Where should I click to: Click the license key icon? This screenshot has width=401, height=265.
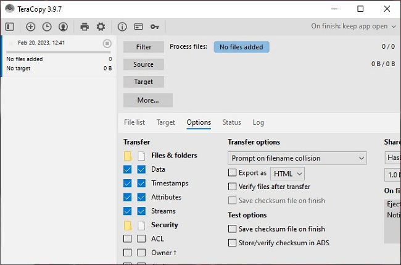[155, 27]
